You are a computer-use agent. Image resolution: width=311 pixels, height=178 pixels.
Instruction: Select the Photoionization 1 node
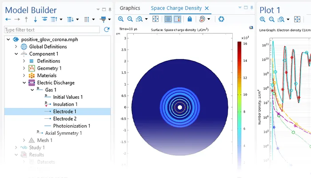click(71, 126)
